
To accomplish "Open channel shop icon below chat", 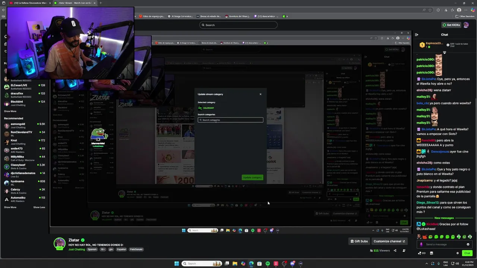I will (x=432, y=253).
